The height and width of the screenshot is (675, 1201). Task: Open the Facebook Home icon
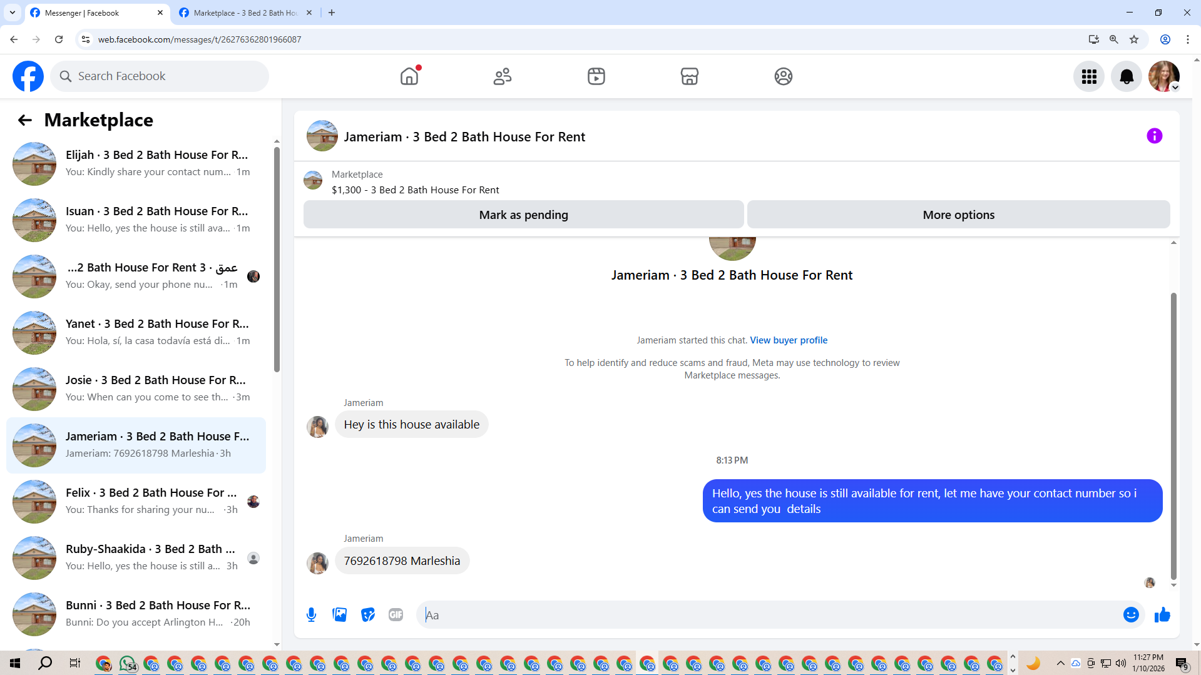tap(409, 76)
